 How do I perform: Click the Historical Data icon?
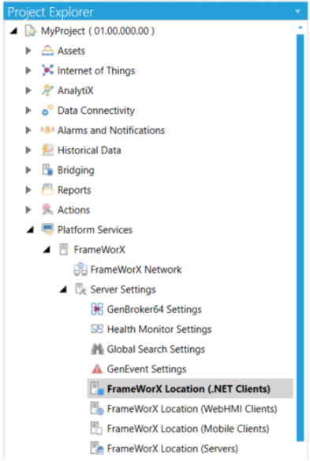click(47, 150)
